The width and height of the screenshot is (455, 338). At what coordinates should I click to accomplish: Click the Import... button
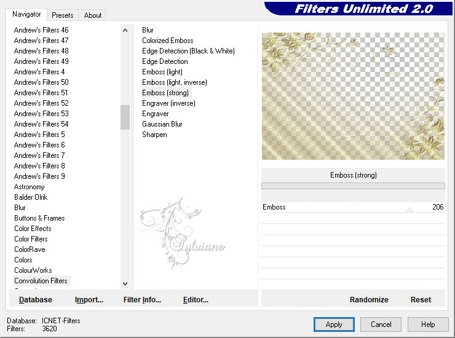(89, 300)
